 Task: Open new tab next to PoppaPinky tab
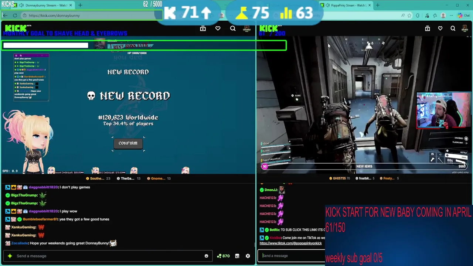[x=378, y=5]
